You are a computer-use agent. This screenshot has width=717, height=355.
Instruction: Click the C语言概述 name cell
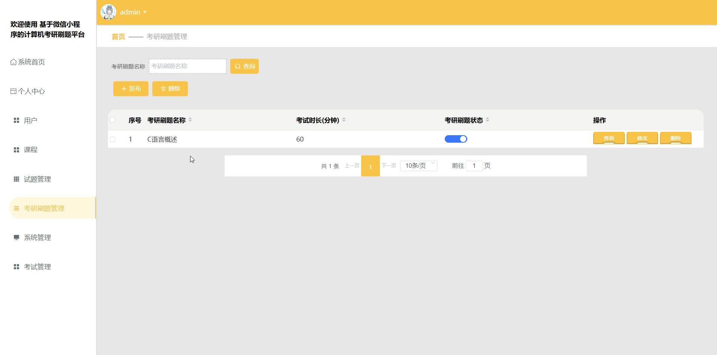(162, 139)
